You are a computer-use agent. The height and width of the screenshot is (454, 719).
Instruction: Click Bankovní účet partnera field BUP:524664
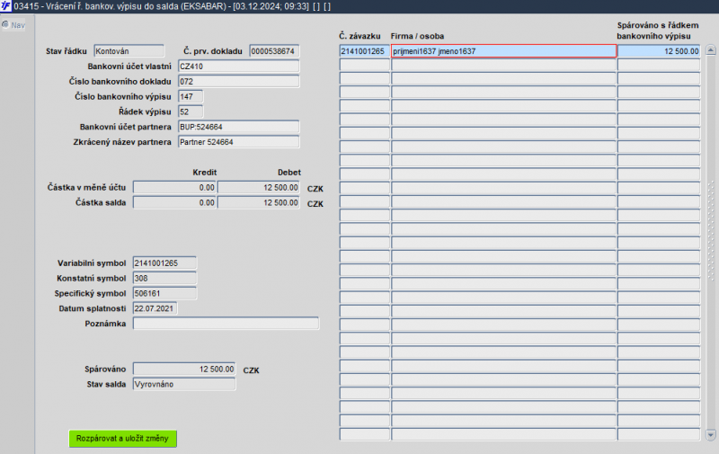(x=238, y=127)
